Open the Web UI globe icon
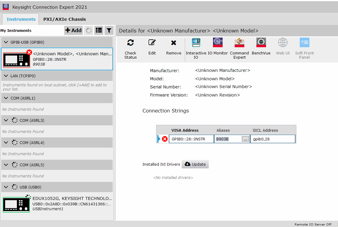The image size is (338, 227). click(283, 42)
